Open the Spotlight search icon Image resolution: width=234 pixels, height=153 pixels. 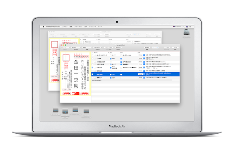tap(184, 27)
